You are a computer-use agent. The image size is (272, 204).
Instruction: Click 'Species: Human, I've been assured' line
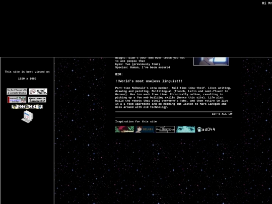click(x=143, y=67)
